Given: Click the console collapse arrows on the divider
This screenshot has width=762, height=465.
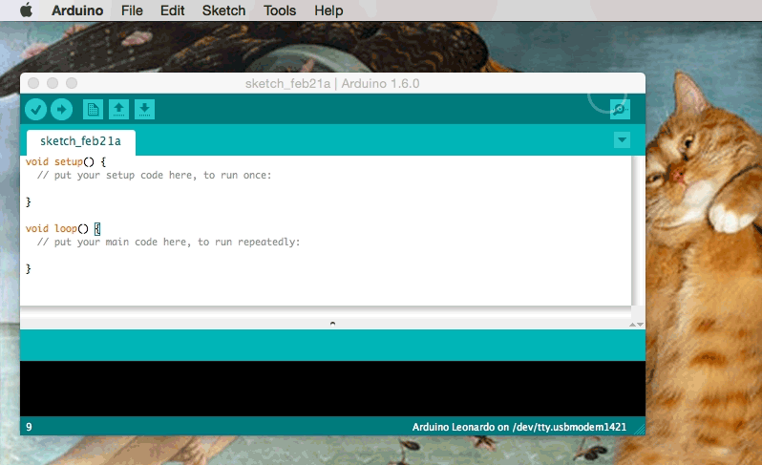Looking at the screenshot, I should (636, 325).
